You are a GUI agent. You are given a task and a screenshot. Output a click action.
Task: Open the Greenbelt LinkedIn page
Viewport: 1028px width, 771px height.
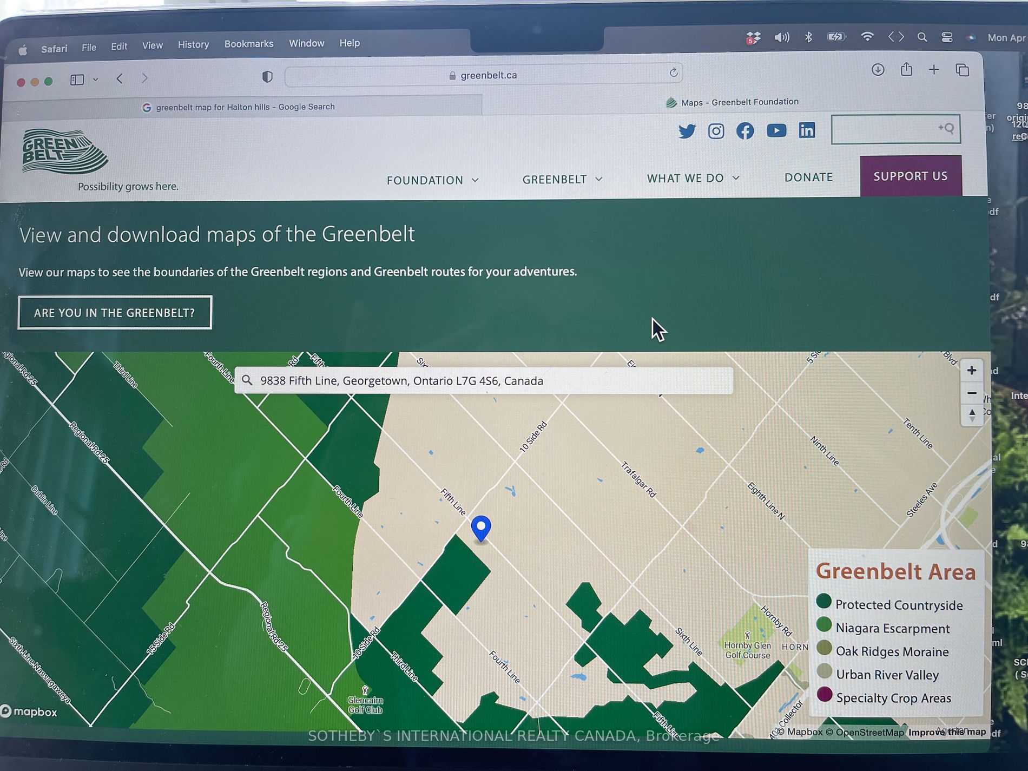(x=807, y=130)
